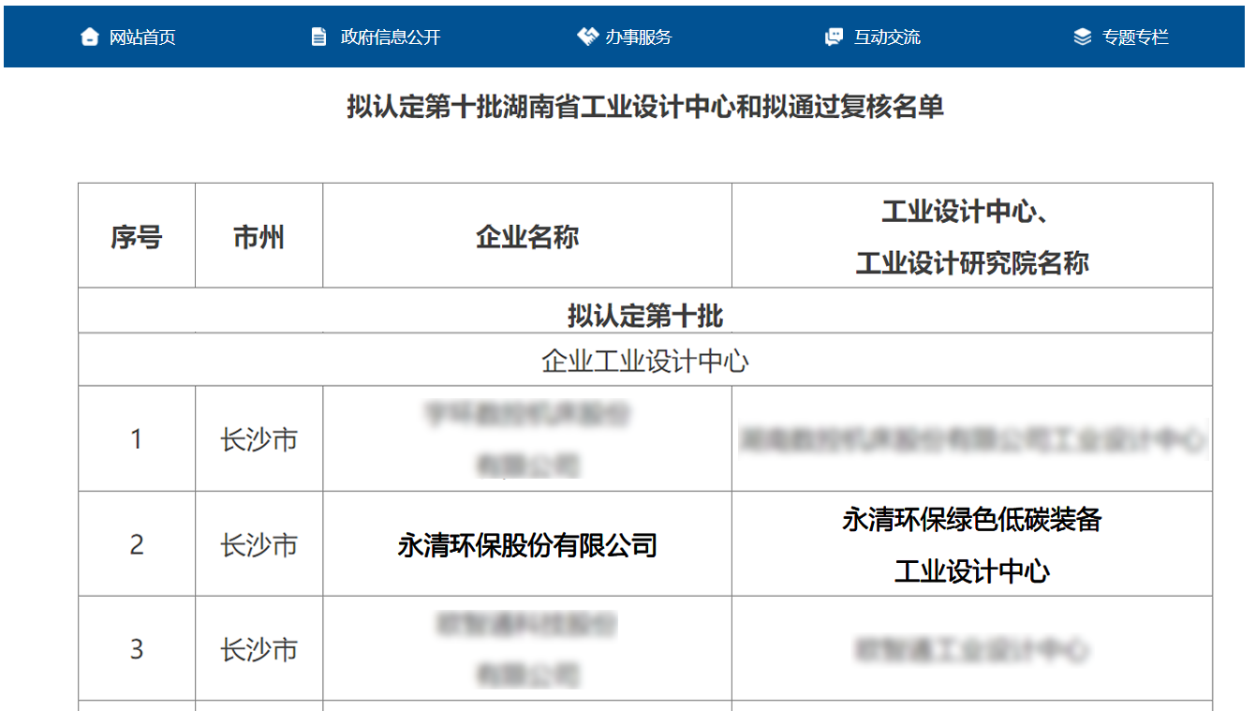
Task: Click the 工业设计研究院名称 column header
Action: (x=971, y=262)
